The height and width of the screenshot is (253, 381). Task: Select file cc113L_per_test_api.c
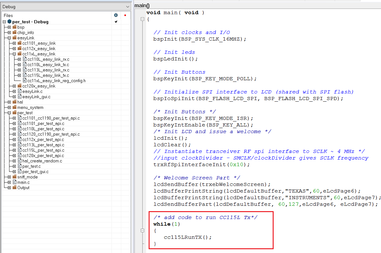click(x=43, y=145)
